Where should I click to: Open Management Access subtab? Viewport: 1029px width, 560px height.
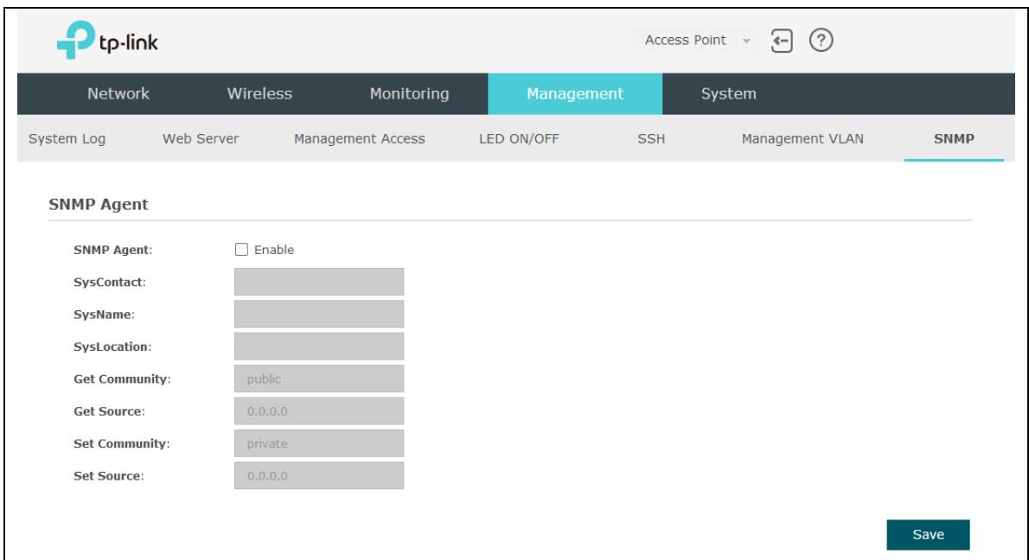pos(360,139)
